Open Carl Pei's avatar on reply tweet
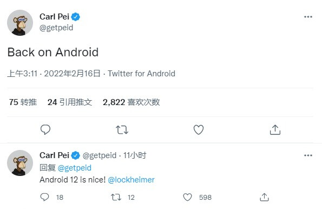Viewport: 322px width, 209px height. coord(20,163)
